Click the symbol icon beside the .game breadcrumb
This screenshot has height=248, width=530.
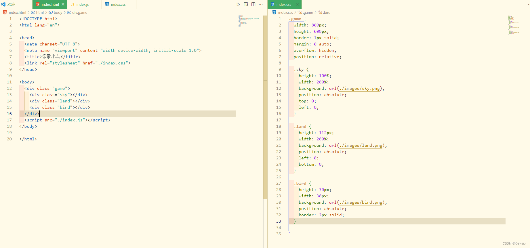(300, 12)
